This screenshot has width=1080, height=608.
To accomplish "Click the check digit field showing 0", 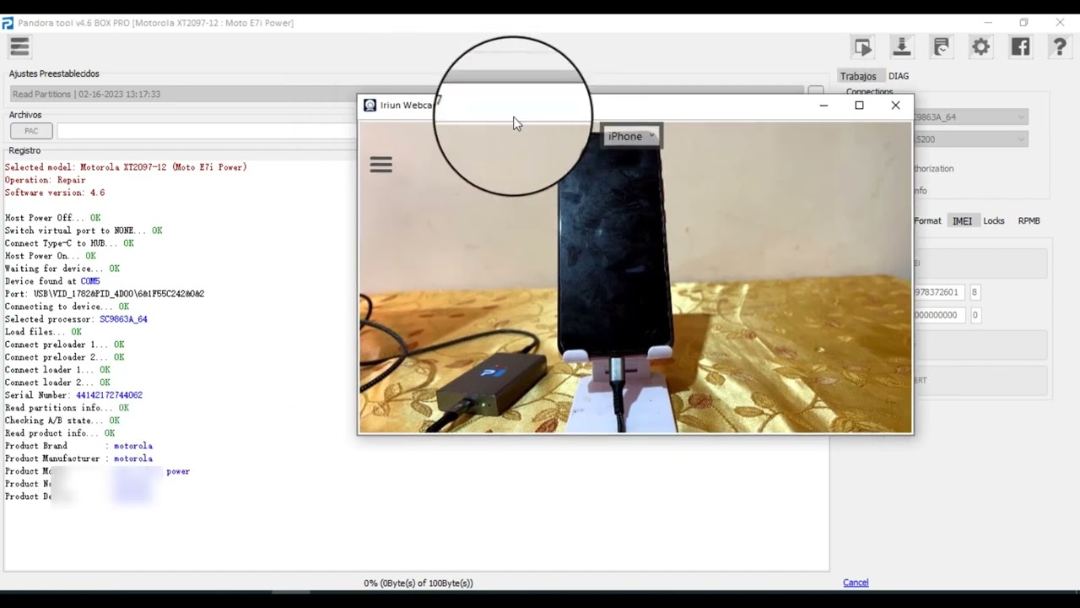I will 975,315.
